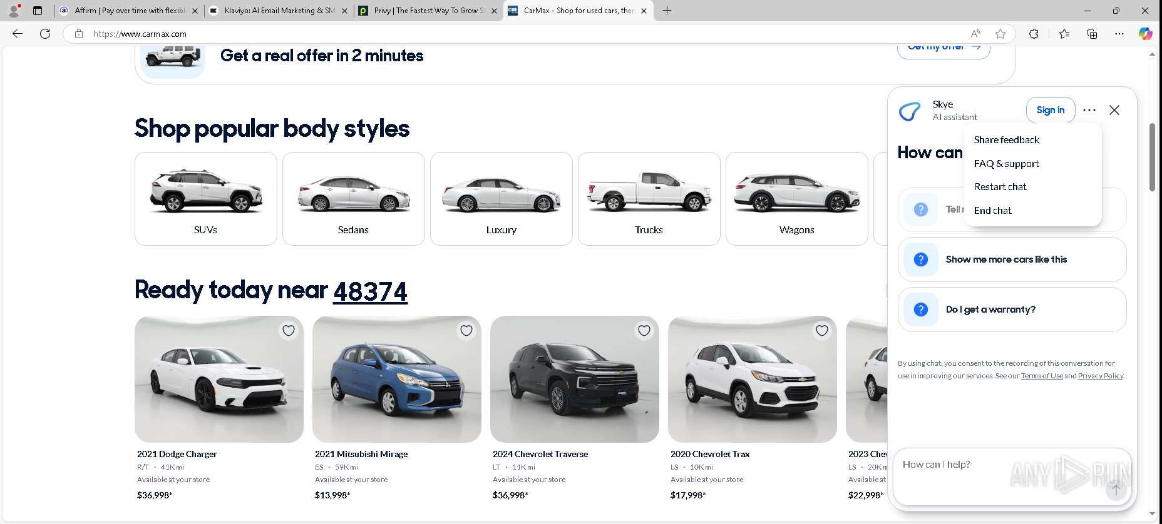Close the Affirm tab
Image resolution: width=1162 pixels, height=524 pixels.
pos(195,11)
